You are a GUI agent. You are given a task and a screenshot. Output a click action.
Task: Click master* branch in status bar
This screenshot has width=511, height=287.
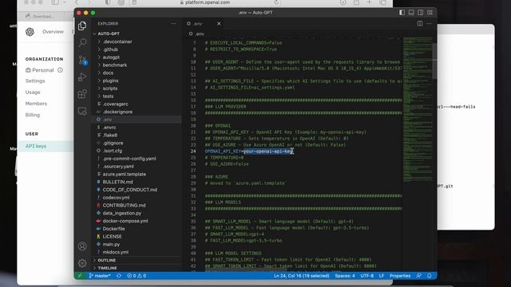click(x=100, y=276)
